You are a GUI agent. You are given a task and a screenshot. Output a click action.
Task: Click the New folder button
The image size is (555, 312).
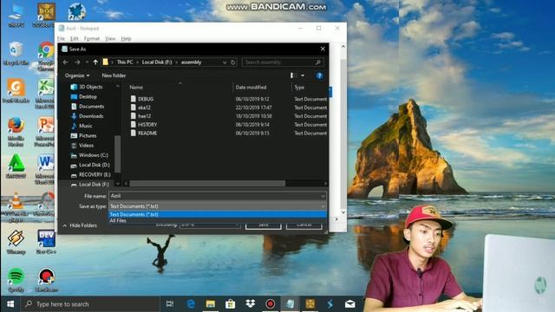point(114,75)
